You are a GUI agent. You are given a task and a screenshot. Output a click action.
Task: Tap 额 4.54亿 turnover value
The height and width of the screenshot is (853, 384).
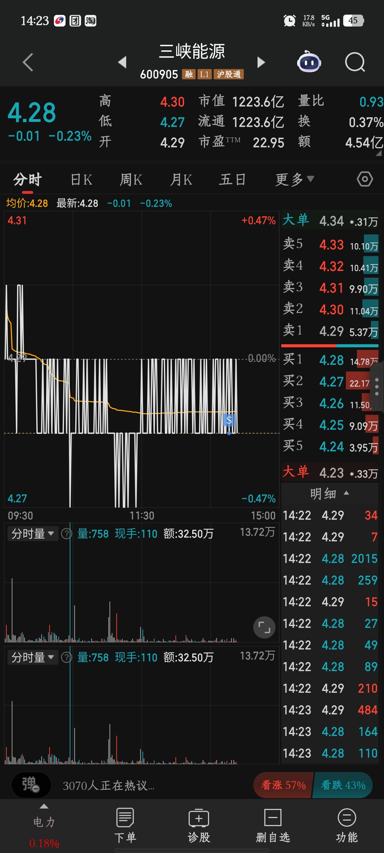click(364, 143)
